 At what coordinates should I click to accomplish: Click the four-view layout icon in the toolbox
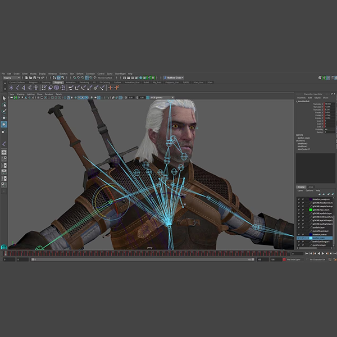coord(4,159)
